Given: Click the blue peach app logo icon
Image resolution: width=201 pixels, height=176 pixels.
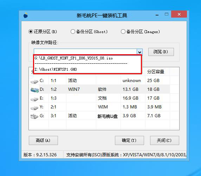Looking at the screenshot, I should 26,15.
